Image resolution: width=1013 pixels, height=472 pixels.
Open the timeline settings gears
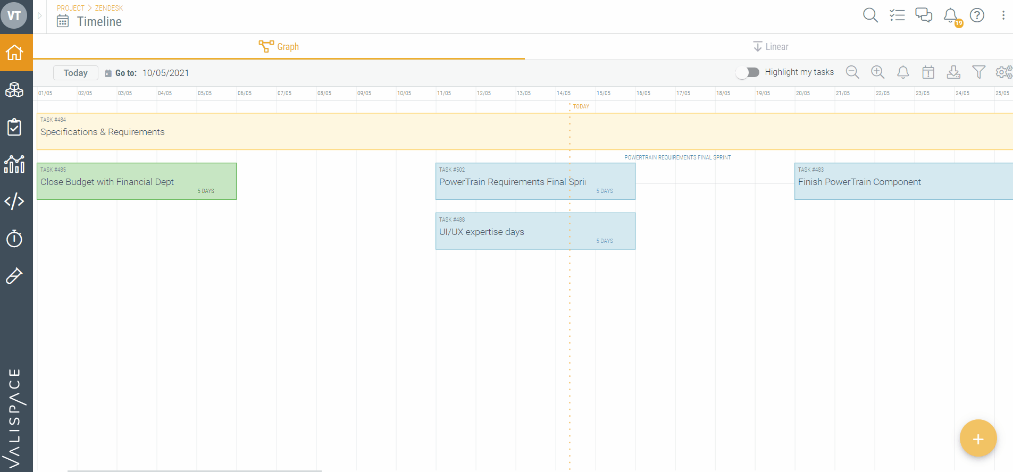pos(1003,72)
